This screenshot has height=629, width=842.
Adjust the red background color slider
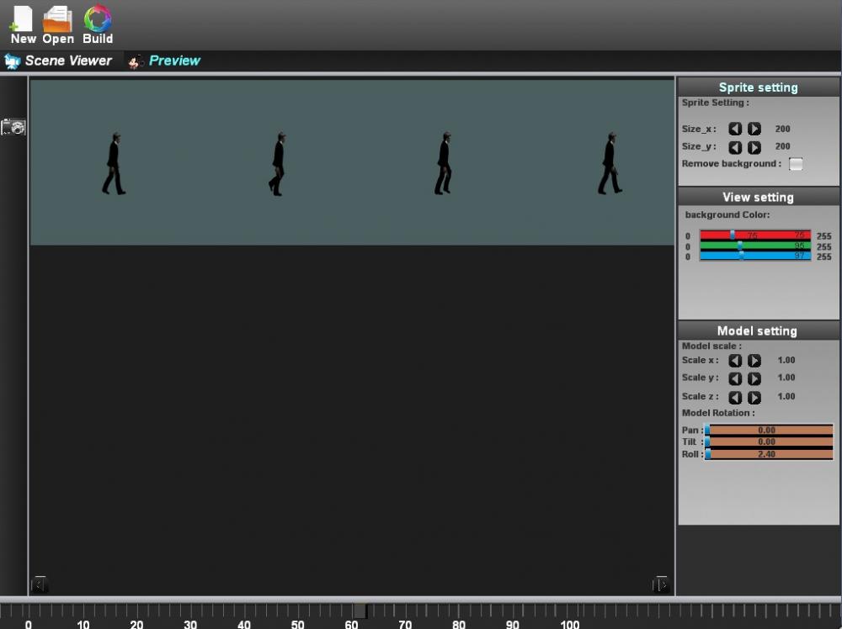pos(755,235)
